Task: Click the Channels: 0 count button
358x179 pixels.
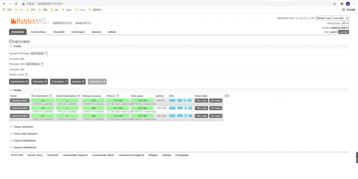Action: (x=39, y=82)
